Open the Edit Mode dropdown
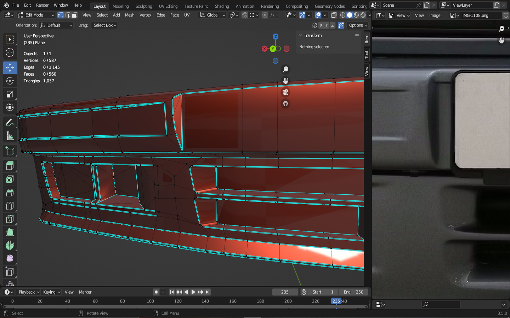Viewport: 510px width, 318px height. tap(36, 15)
